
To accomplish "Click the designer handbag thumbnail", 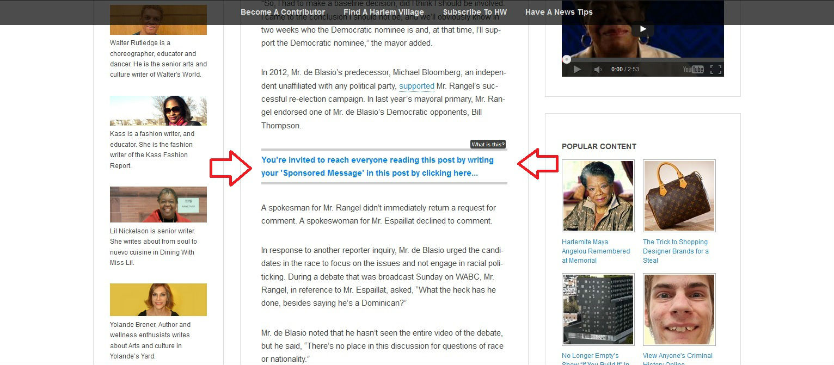I will 679,196.
